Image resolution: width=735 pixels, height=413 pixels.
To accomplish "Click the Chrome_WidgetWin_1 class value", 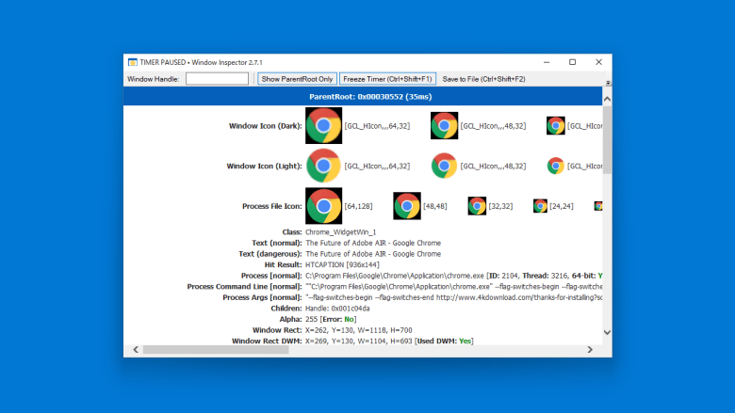I will tap(341, 232).
